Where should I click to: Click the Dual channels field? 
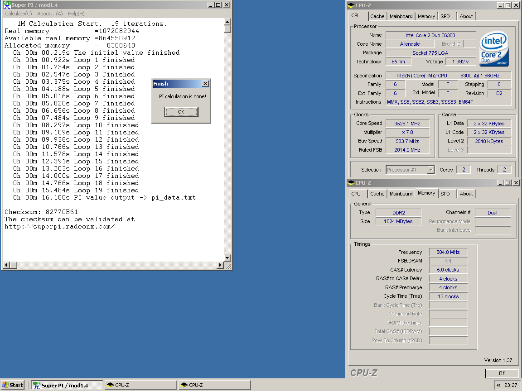pos(493,213)
